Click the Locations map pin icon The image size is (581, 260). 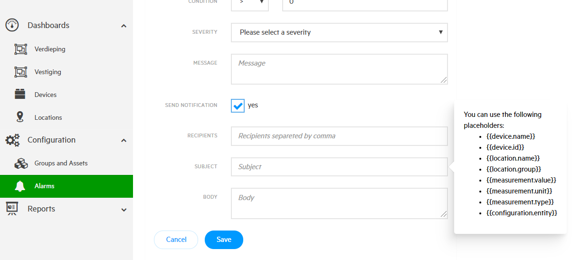tap(20, 117)
